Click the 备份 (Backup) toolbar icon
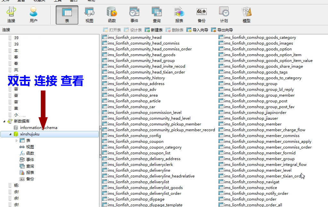Screen dimensions: 328x207 [x=202, y=15]
